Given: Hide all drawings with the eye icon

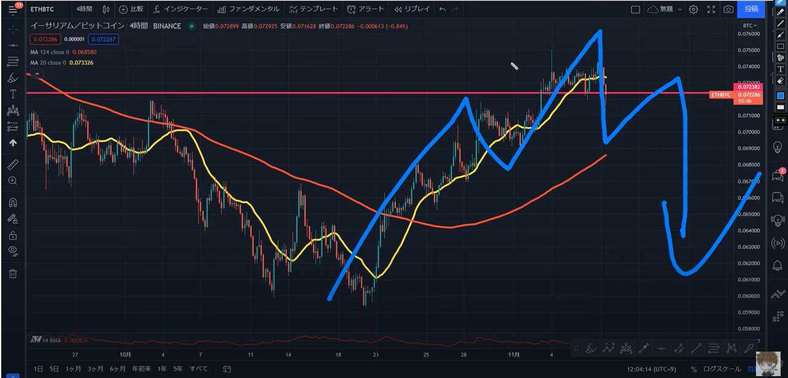Looking at the screenshot, I should click(12, 251).
